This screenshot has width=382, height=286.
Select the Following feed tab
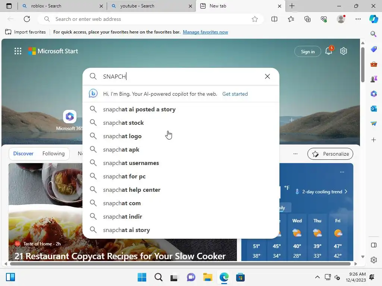(x=53, y=153)
